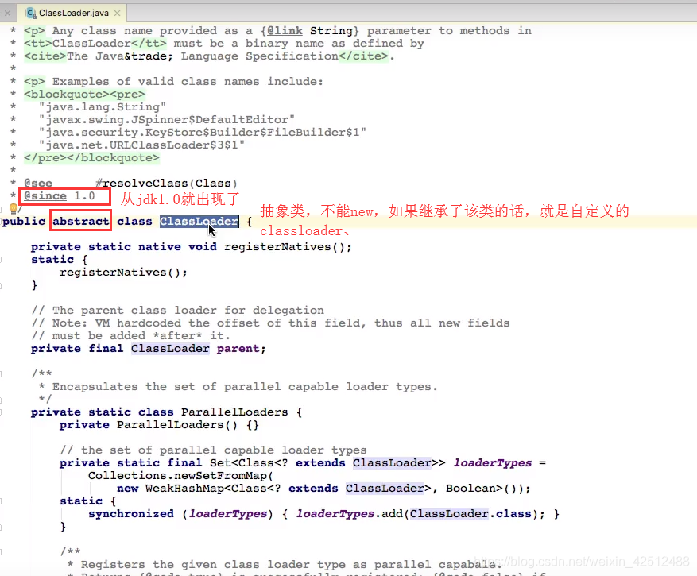Viewport: 697px width, 576px height.
Task: Click the @link tag in the Javadoc
Action: [285, 31]
